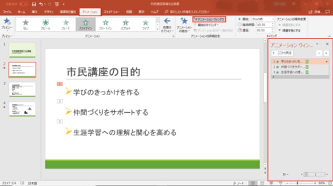
Task: Fit slide to window icon
Action: [x=330, y=183]
